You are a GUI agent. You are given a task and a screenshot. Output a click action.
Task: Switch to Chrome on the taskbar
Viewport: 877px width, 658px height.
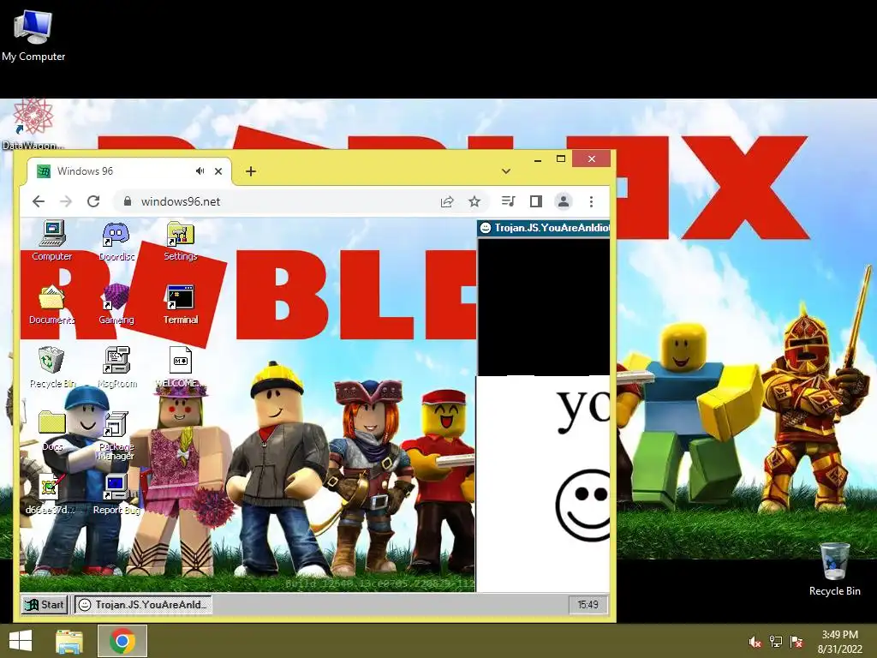pos(122,641)
